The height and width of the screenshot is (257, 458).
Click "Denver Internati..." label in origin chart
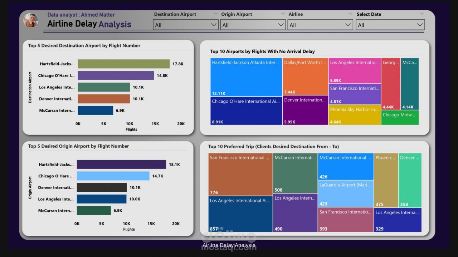tap(56, 187)
